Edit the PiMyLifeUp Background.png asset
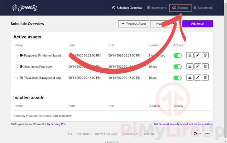 198,78
